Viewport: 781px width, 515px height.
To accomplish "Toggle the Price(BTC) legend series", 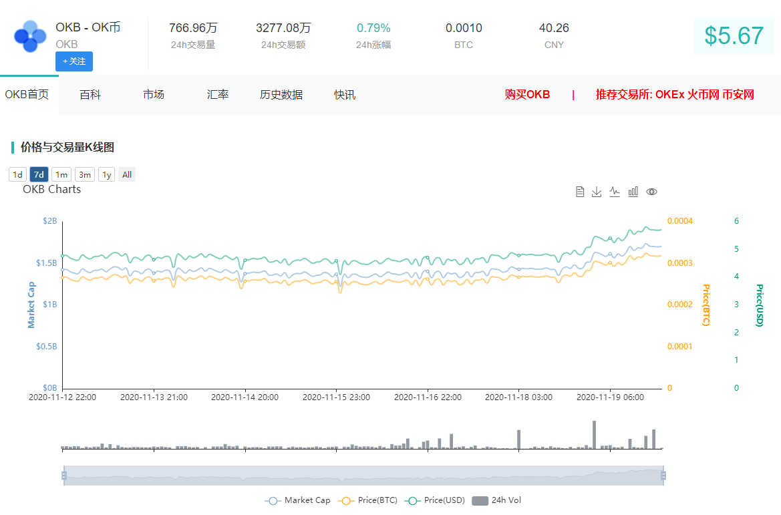I will (368, 500).
